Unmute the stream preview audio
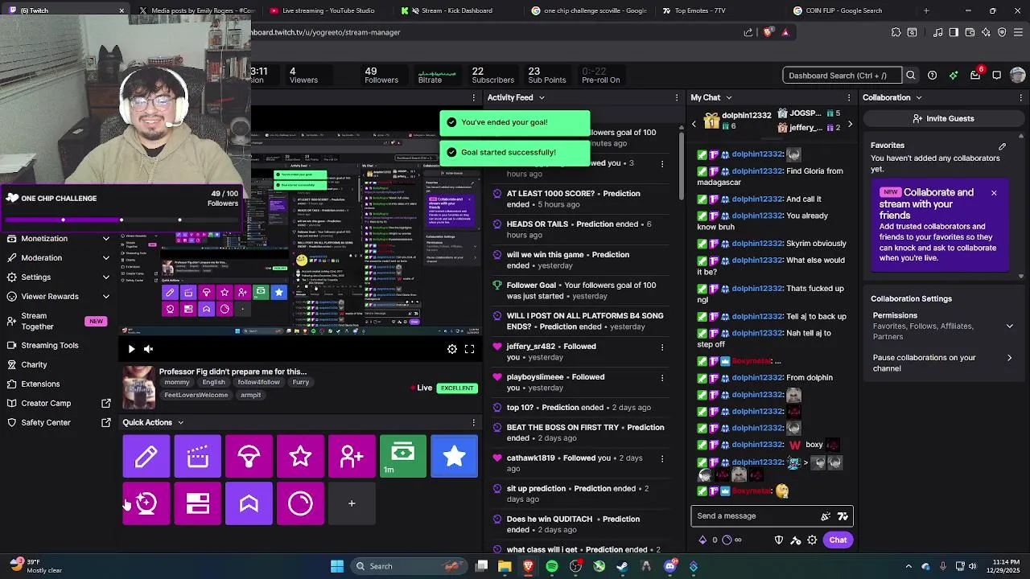This screenshot has height=579, width=1030. coord(148,349)
